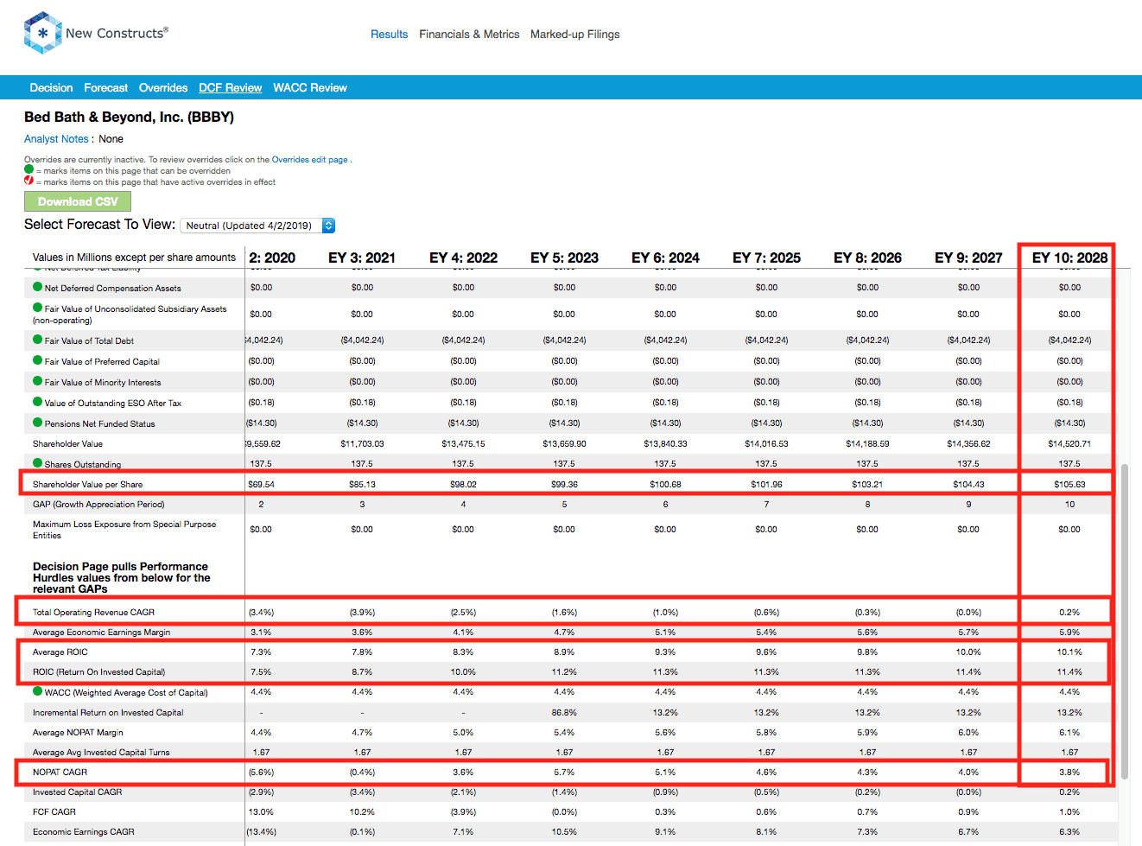The image size is (1142, 846).
Task: Click green override dot for WACC row
Action: click(37, 691)
